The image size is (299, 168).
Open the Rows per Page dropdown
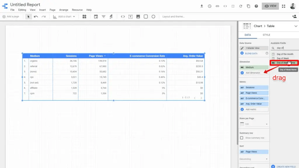pos(254,124)
